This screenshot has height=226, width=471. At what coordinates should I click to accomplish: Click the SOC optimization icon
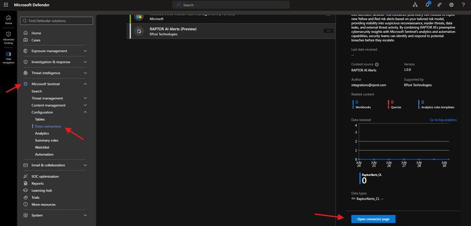tap(26, 176)
